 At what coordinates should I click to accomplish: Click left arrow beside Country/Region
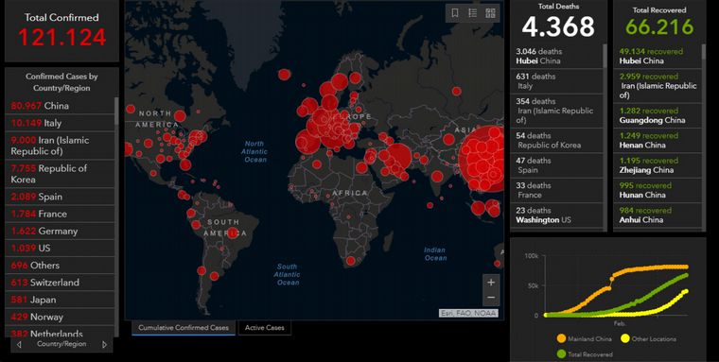click(x=19, y=345)
